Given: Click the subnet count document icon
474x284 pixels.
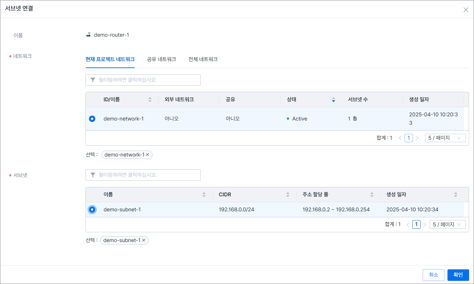Looking at the screenshot, I should (355, 119).
